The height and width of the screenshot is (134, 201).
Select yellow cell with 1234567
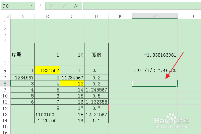point(48,70)
